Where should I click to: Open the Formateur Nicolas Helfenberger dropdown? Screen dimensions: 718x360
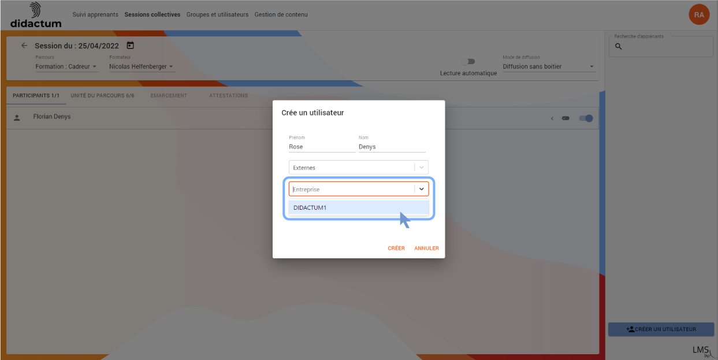[x=142, y=66]
